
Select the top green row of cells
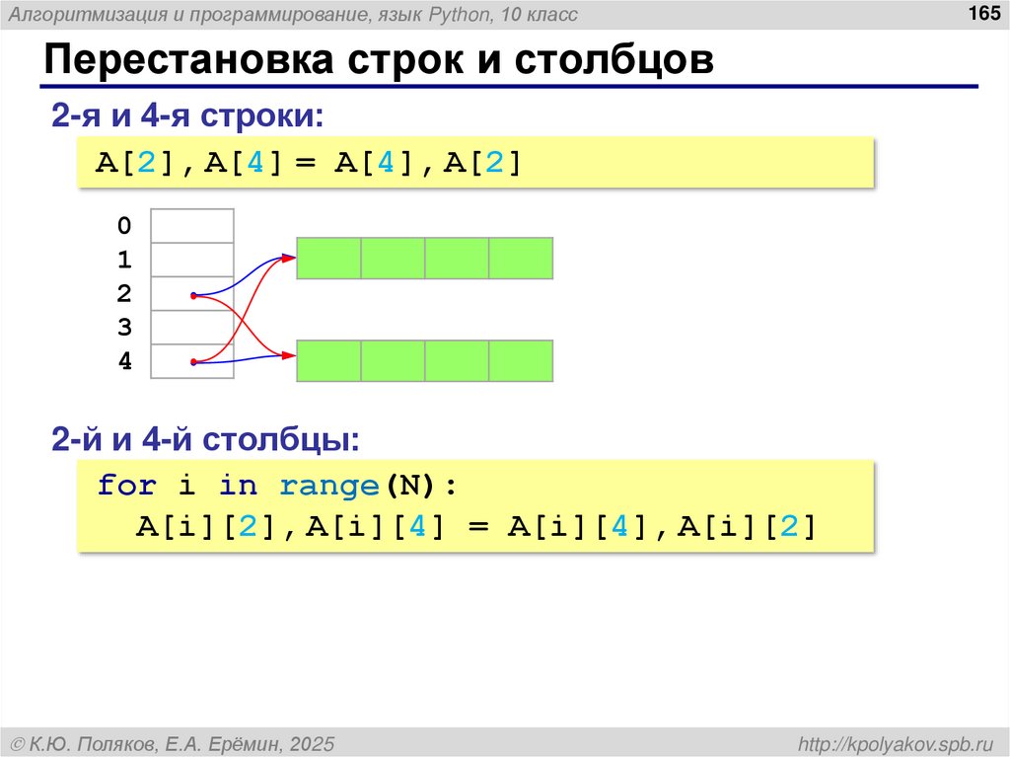point(424,258)
